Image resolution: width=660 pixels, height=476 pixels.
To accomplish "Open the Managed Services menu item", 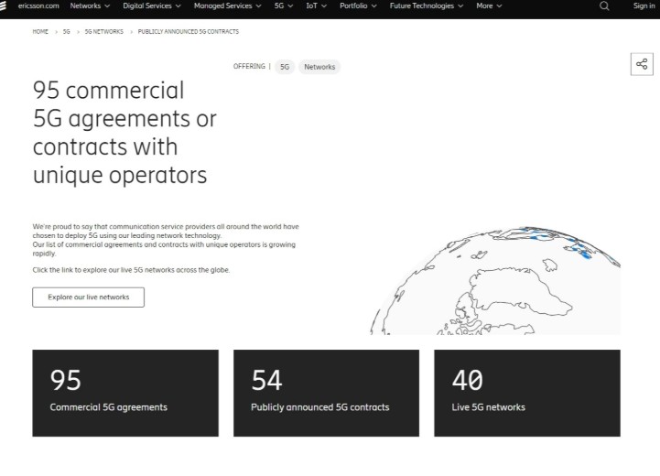I will [222, 5].
